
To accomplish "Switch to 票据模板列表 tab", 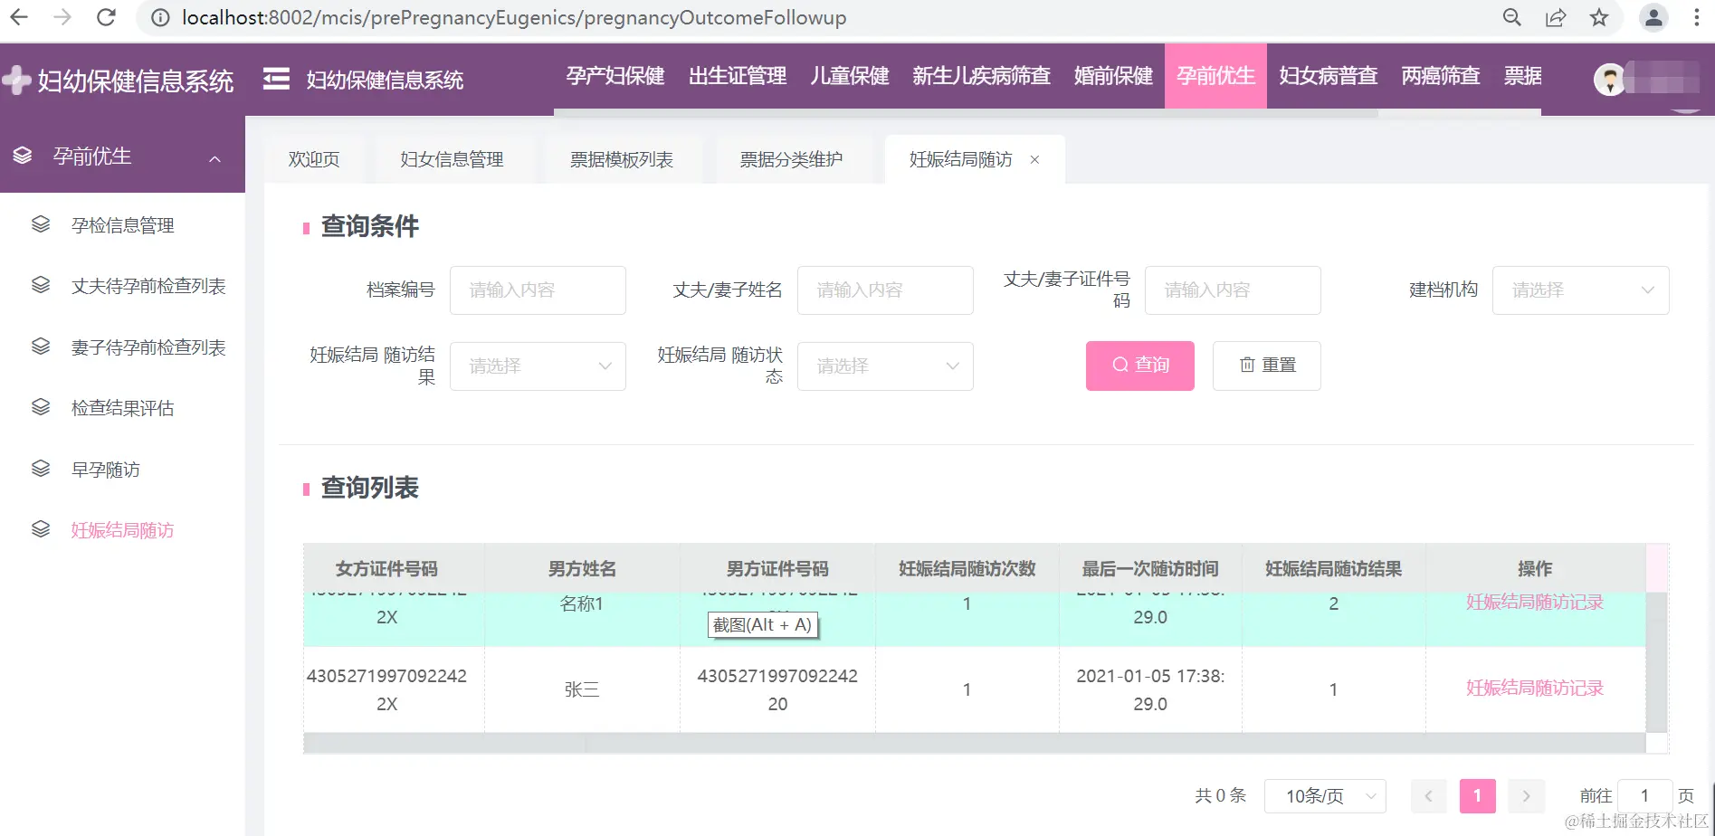I will point(622,159).
